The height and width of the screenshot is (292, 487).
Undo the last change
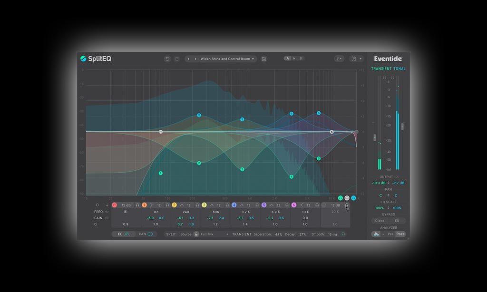[x=167, y=58]
